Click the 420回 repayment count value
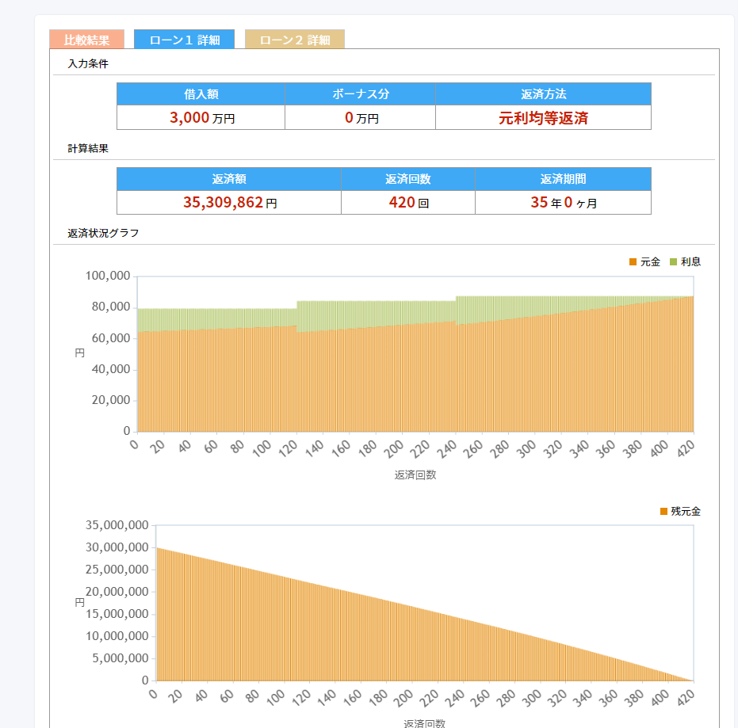 pyautogui.click(x=408, y=203)
